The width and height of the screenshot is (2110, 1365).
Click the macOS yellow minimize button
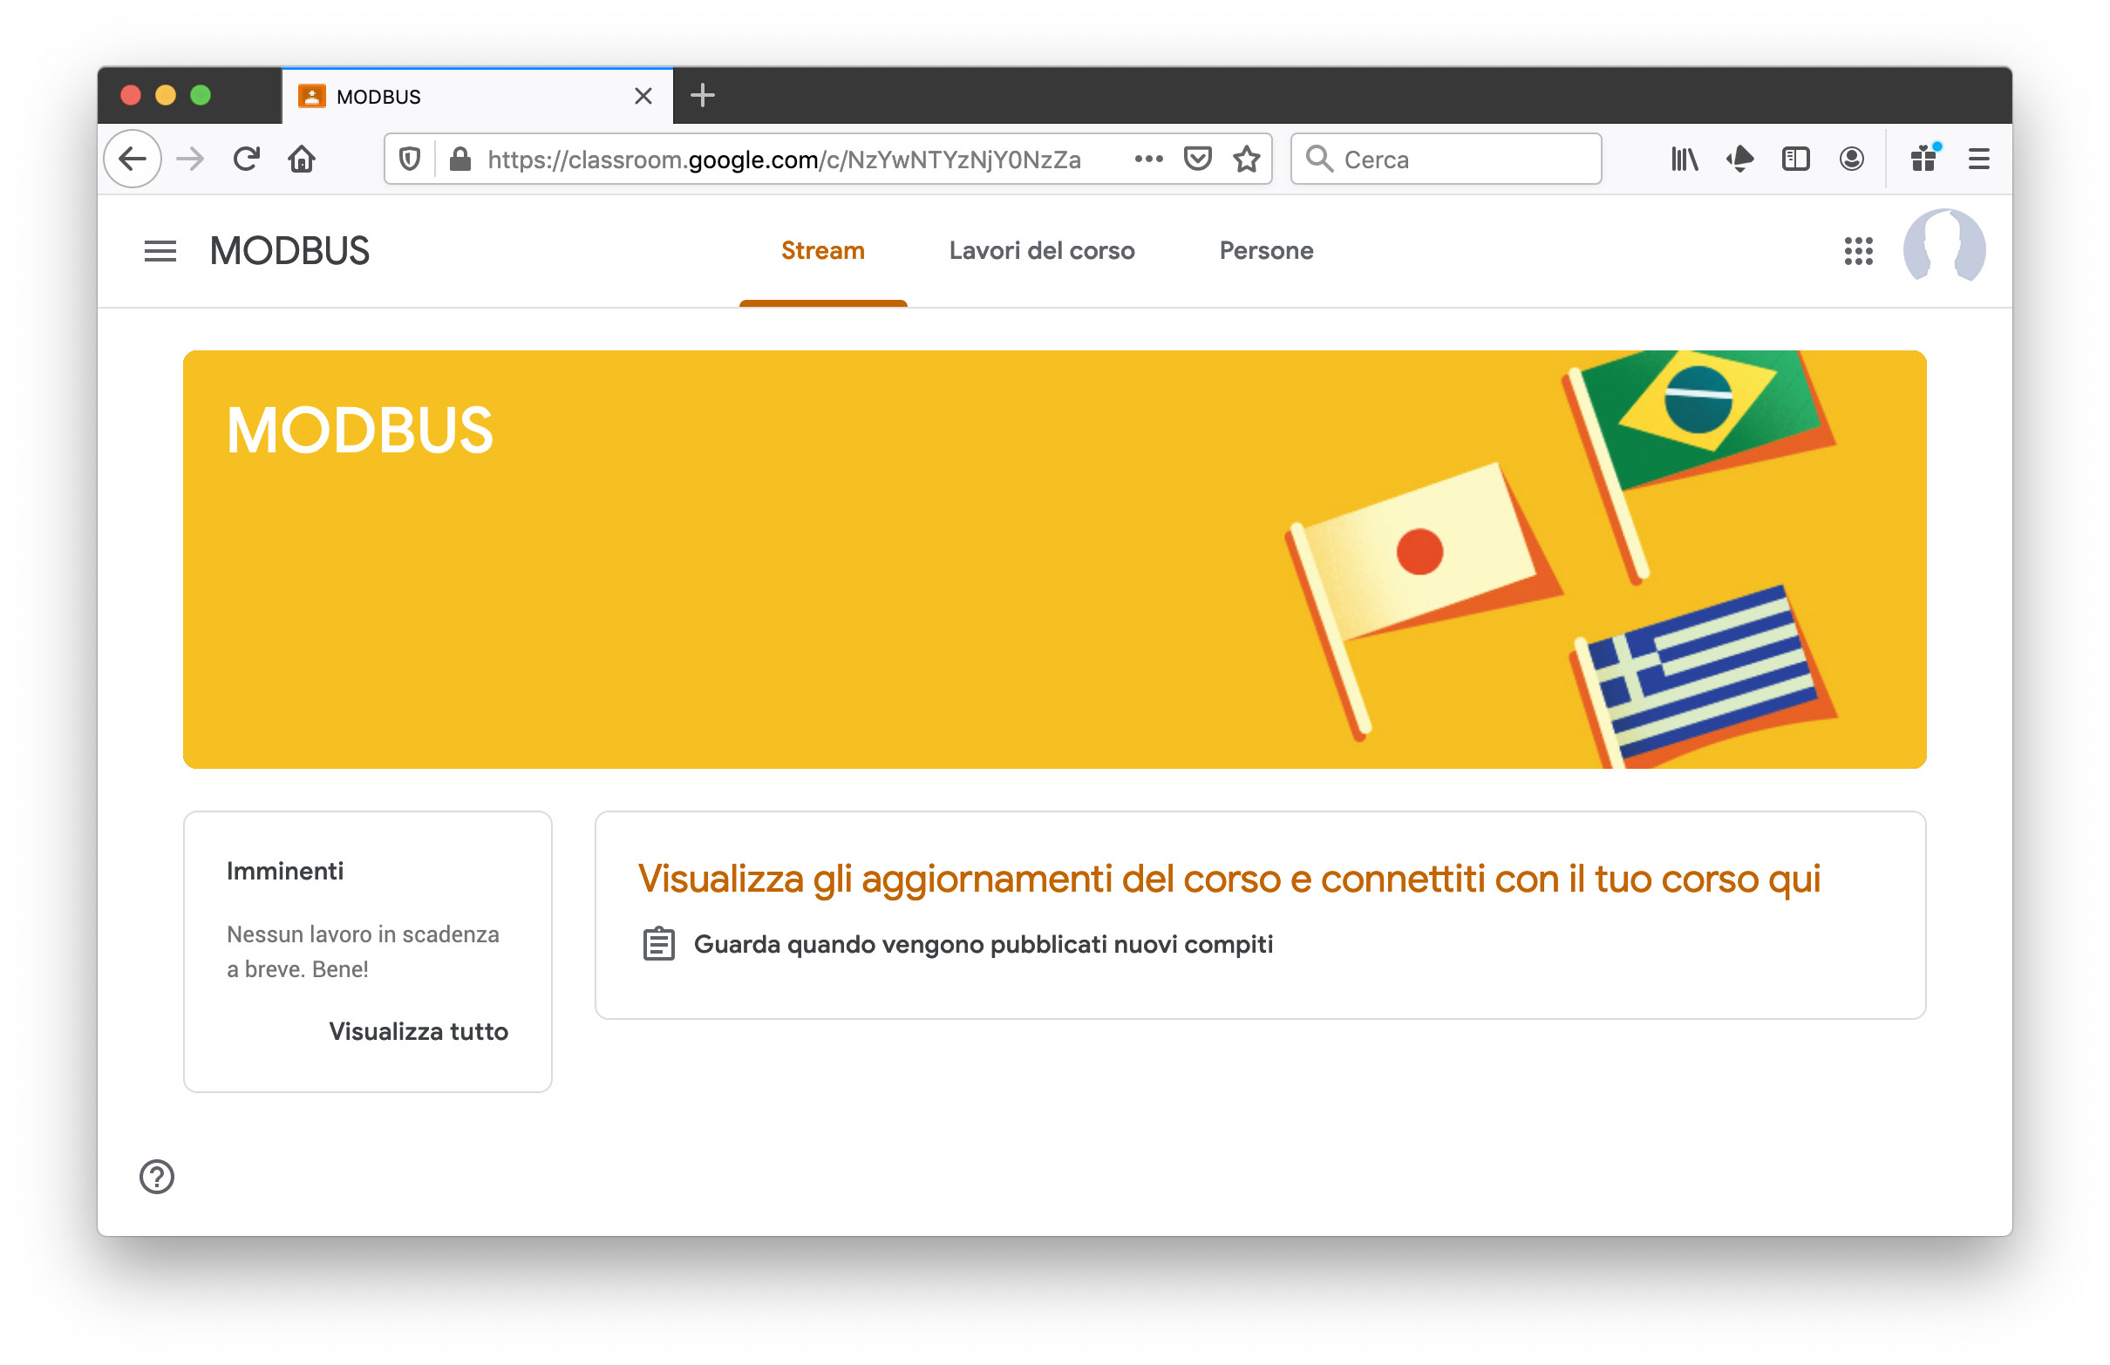(x=166, y=95)
